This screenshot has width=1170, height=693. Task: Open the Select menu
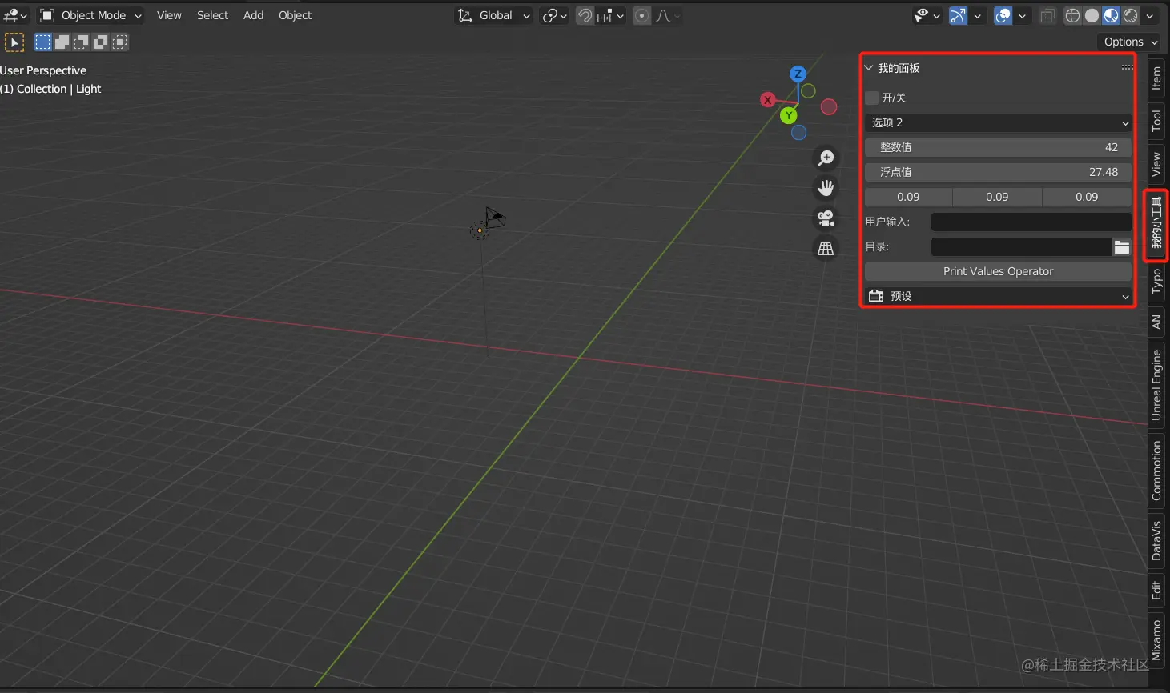pyautogui.click(x=212, y=15)
